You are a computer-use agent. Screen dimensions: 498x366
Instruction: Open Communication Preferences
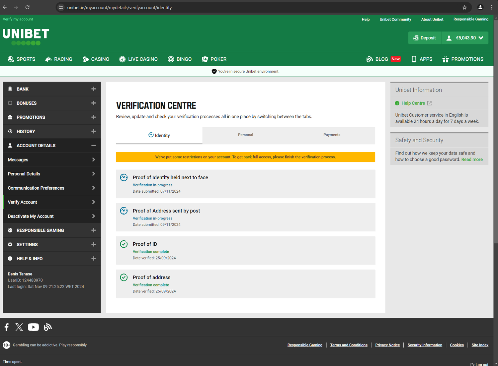[x=52, y=188]
